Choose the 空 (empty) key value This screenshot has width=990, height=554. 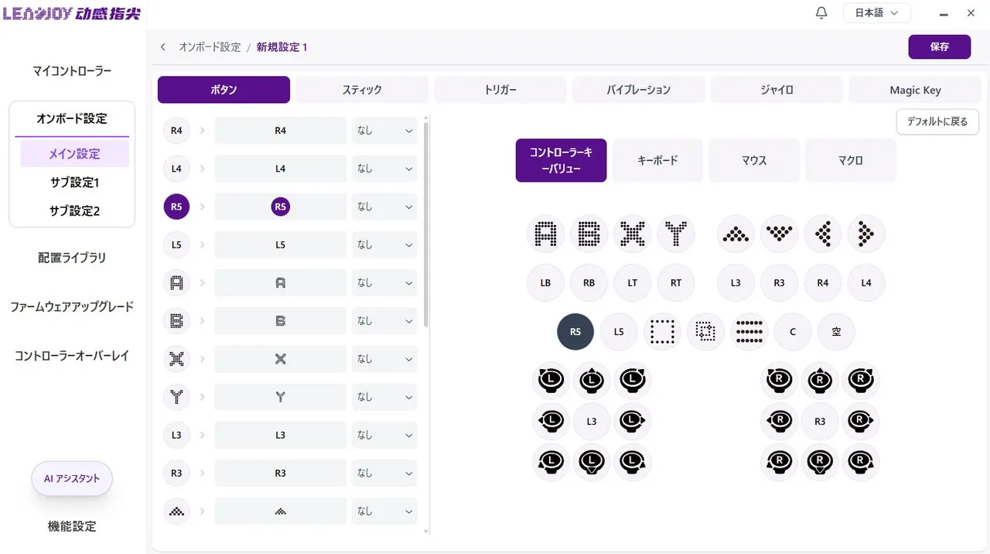[836, 332]
